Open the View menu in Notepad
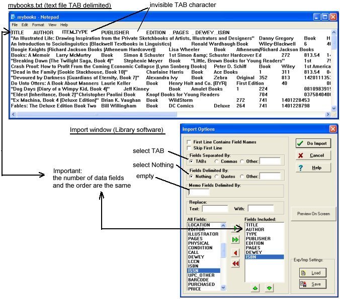340x299 pixels. pos(52,25)
